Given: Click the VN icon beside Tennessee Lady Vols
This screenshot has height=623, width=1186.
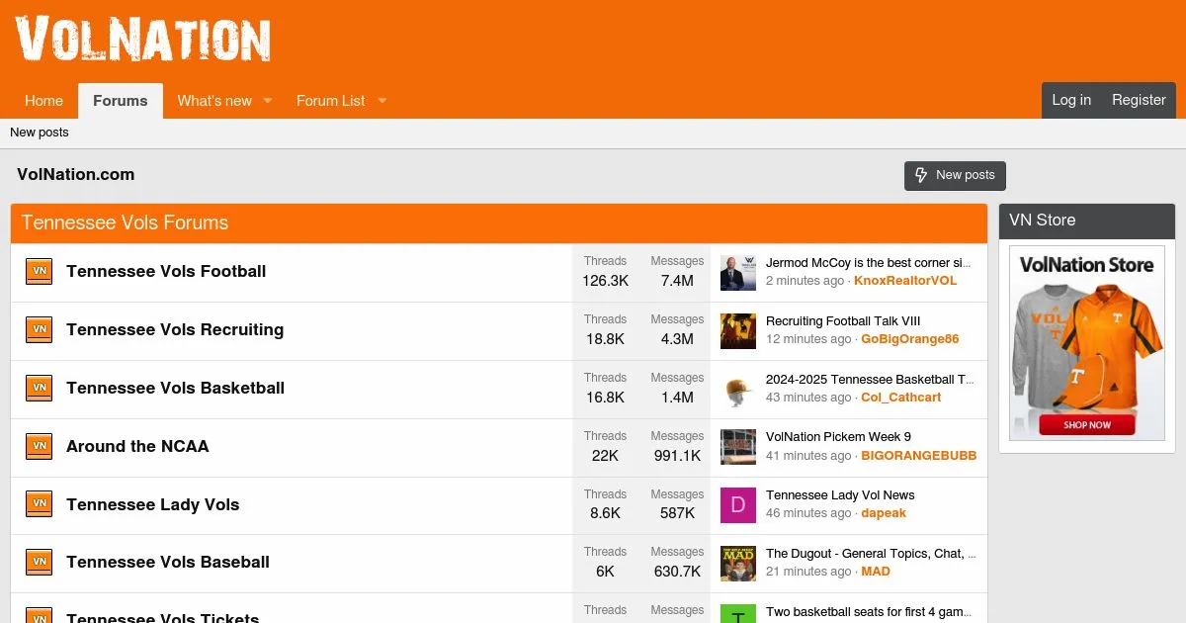Looking at the screenshot, I should point(39,504).
